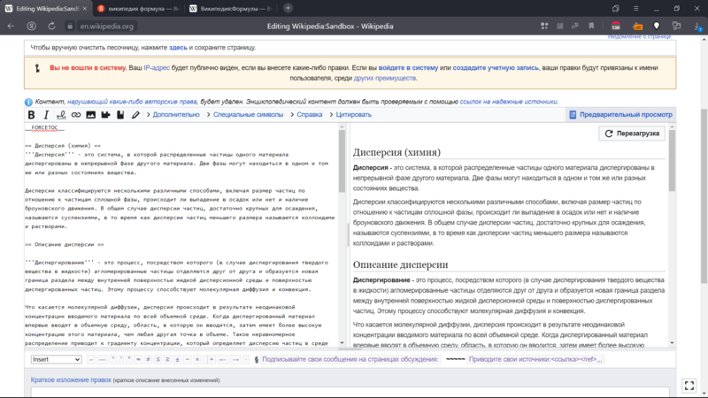The width and height of the screenshot is (708, 398).
Task: Insert the × multiplication symbol
Action: [196, 360]
